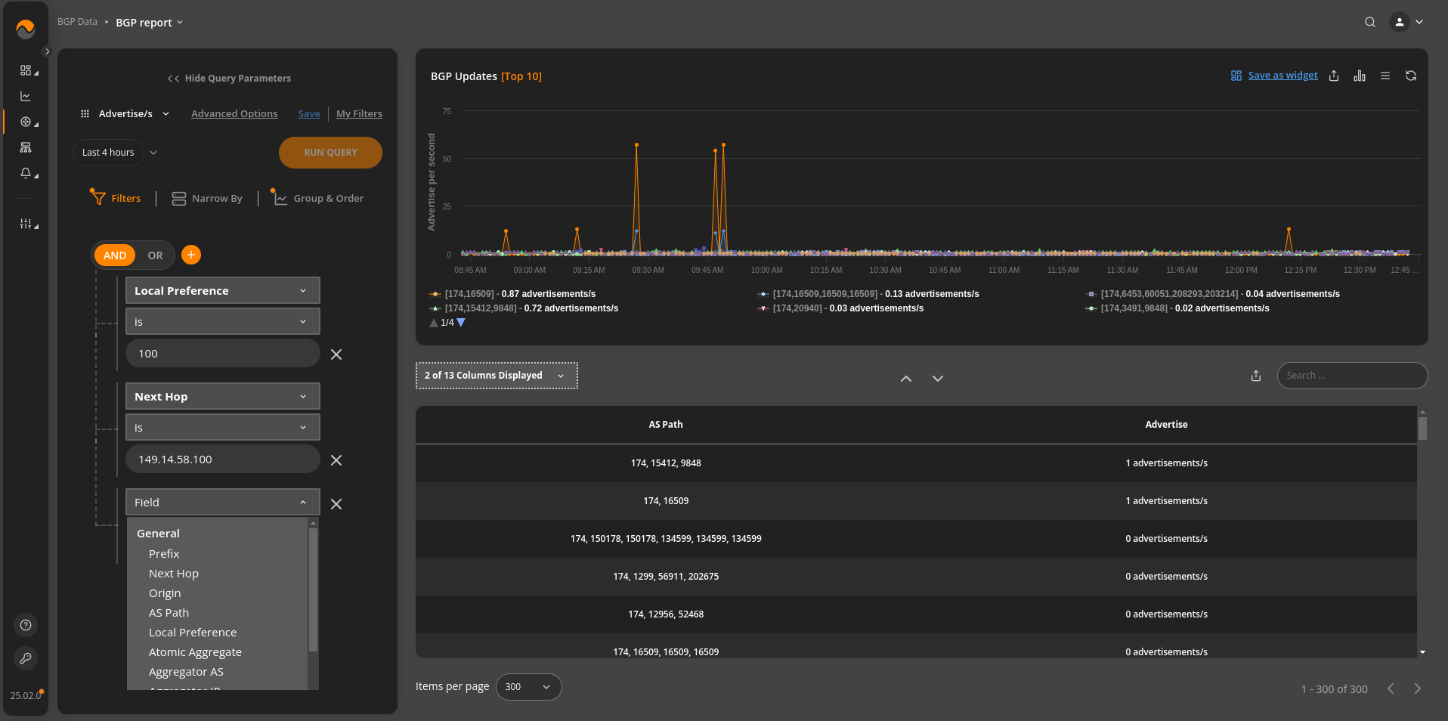Choose Atomic Aggregate from the field list

point(195,652)
